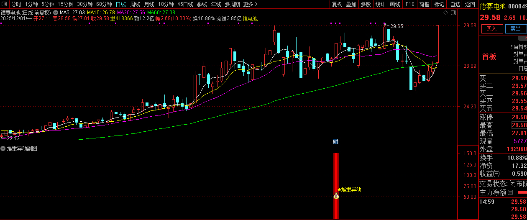
Task: Select the MA5: 27.03 indicator label
Action: (72, 13)
